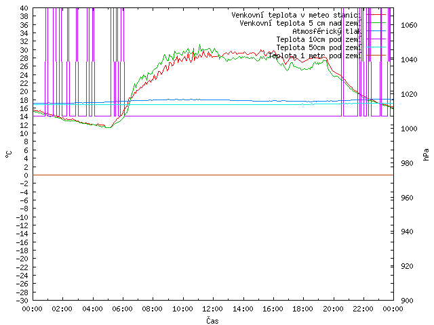434x325 pixels.
Task: Click the '960' hPa tick label
Action: point(407,198)
